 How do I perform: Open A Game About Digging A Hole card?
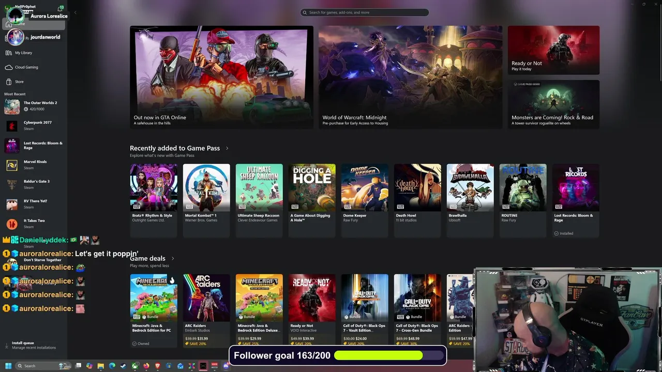(312, 200)
